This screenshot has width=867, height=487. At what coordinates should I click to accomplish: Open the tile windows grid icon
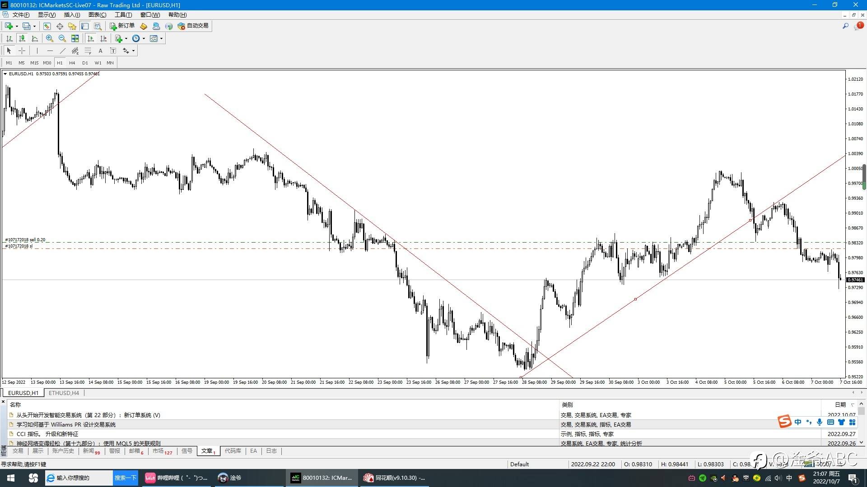coord(75,39)
